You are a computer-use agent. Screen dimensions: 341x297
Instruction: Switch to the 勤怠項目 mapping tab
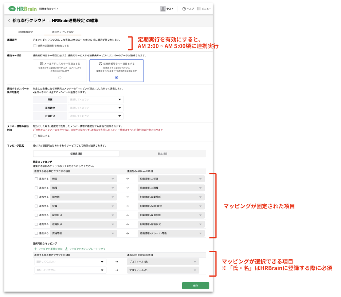[162, 154]
